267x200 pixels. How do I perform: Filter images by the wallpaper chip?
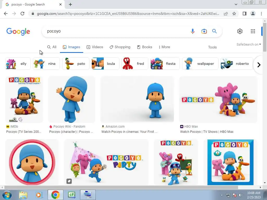[x=200, y=64]
